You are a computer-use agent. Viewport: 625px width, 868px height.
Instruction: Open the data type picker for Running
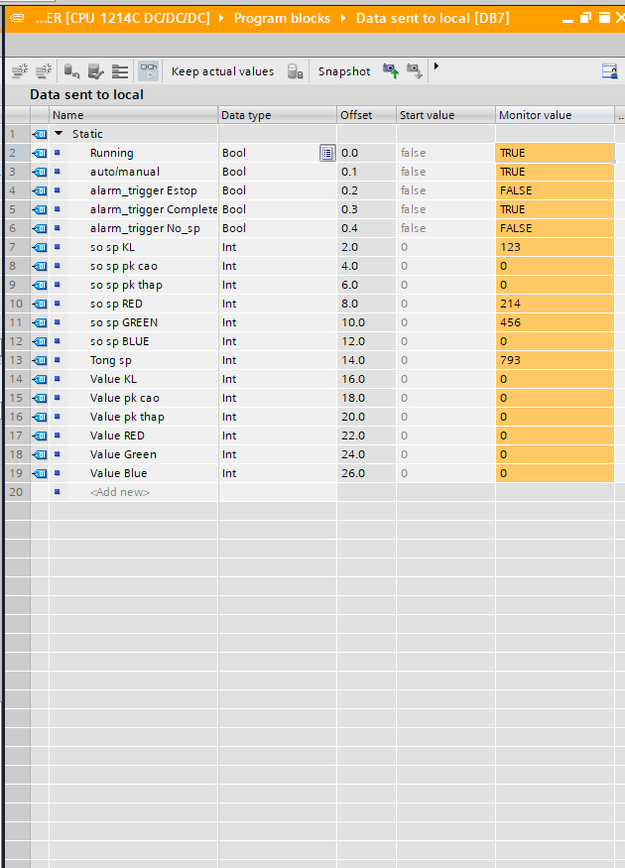click(327, 153)
